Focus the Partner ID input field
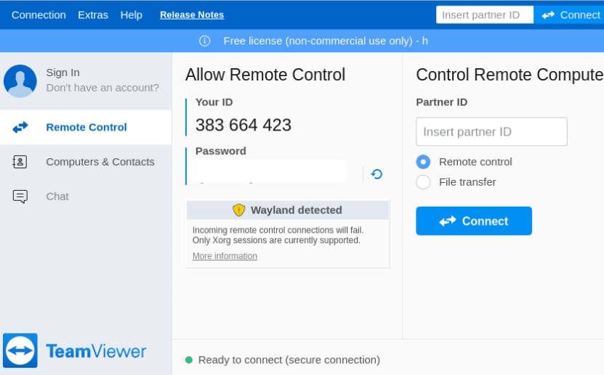The height and width of the screenshot is (375, 604). (x=491, y=132)
